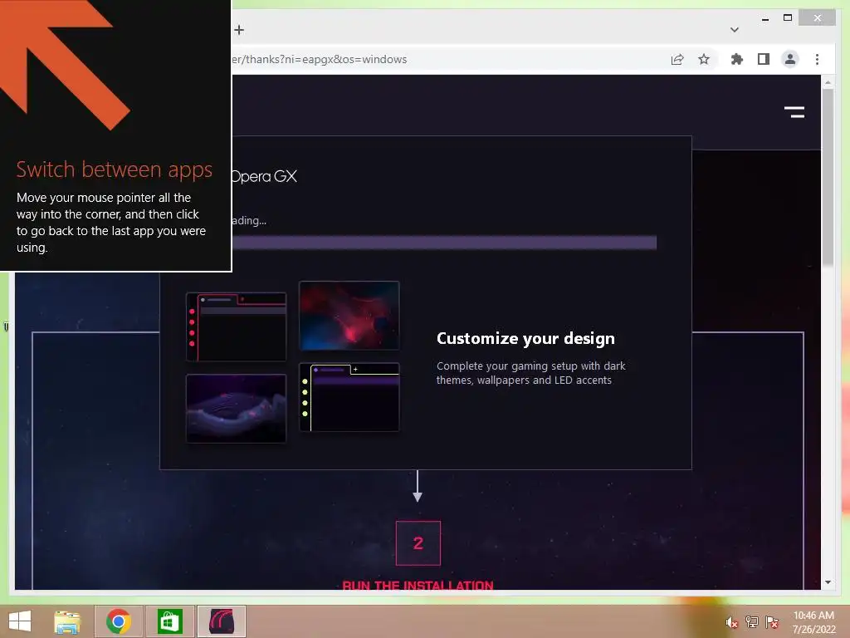Select the yellow-purple theme thumbnail
This screenshot has height=638, width=850.
[349, 397]
